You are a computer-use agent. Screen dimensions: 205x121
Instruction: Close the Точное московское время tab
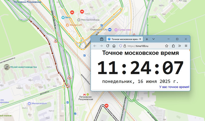click(x=140, y=39)
